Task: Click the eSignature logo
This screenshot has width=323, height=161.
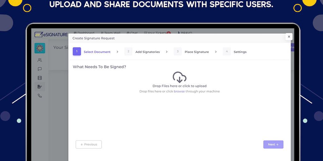Action: (51, 35)
